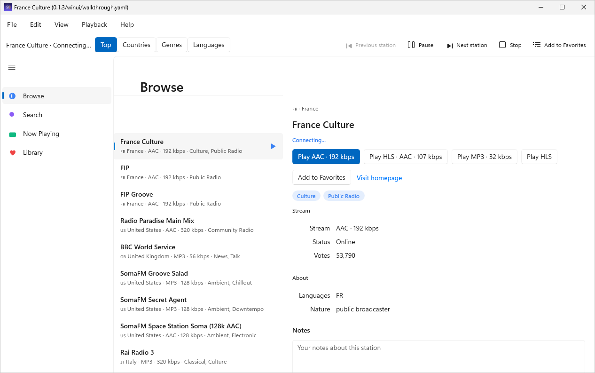595x373 pixels.
Task: Select SomaFM Secret Agent station
Action: click(198, 304)
